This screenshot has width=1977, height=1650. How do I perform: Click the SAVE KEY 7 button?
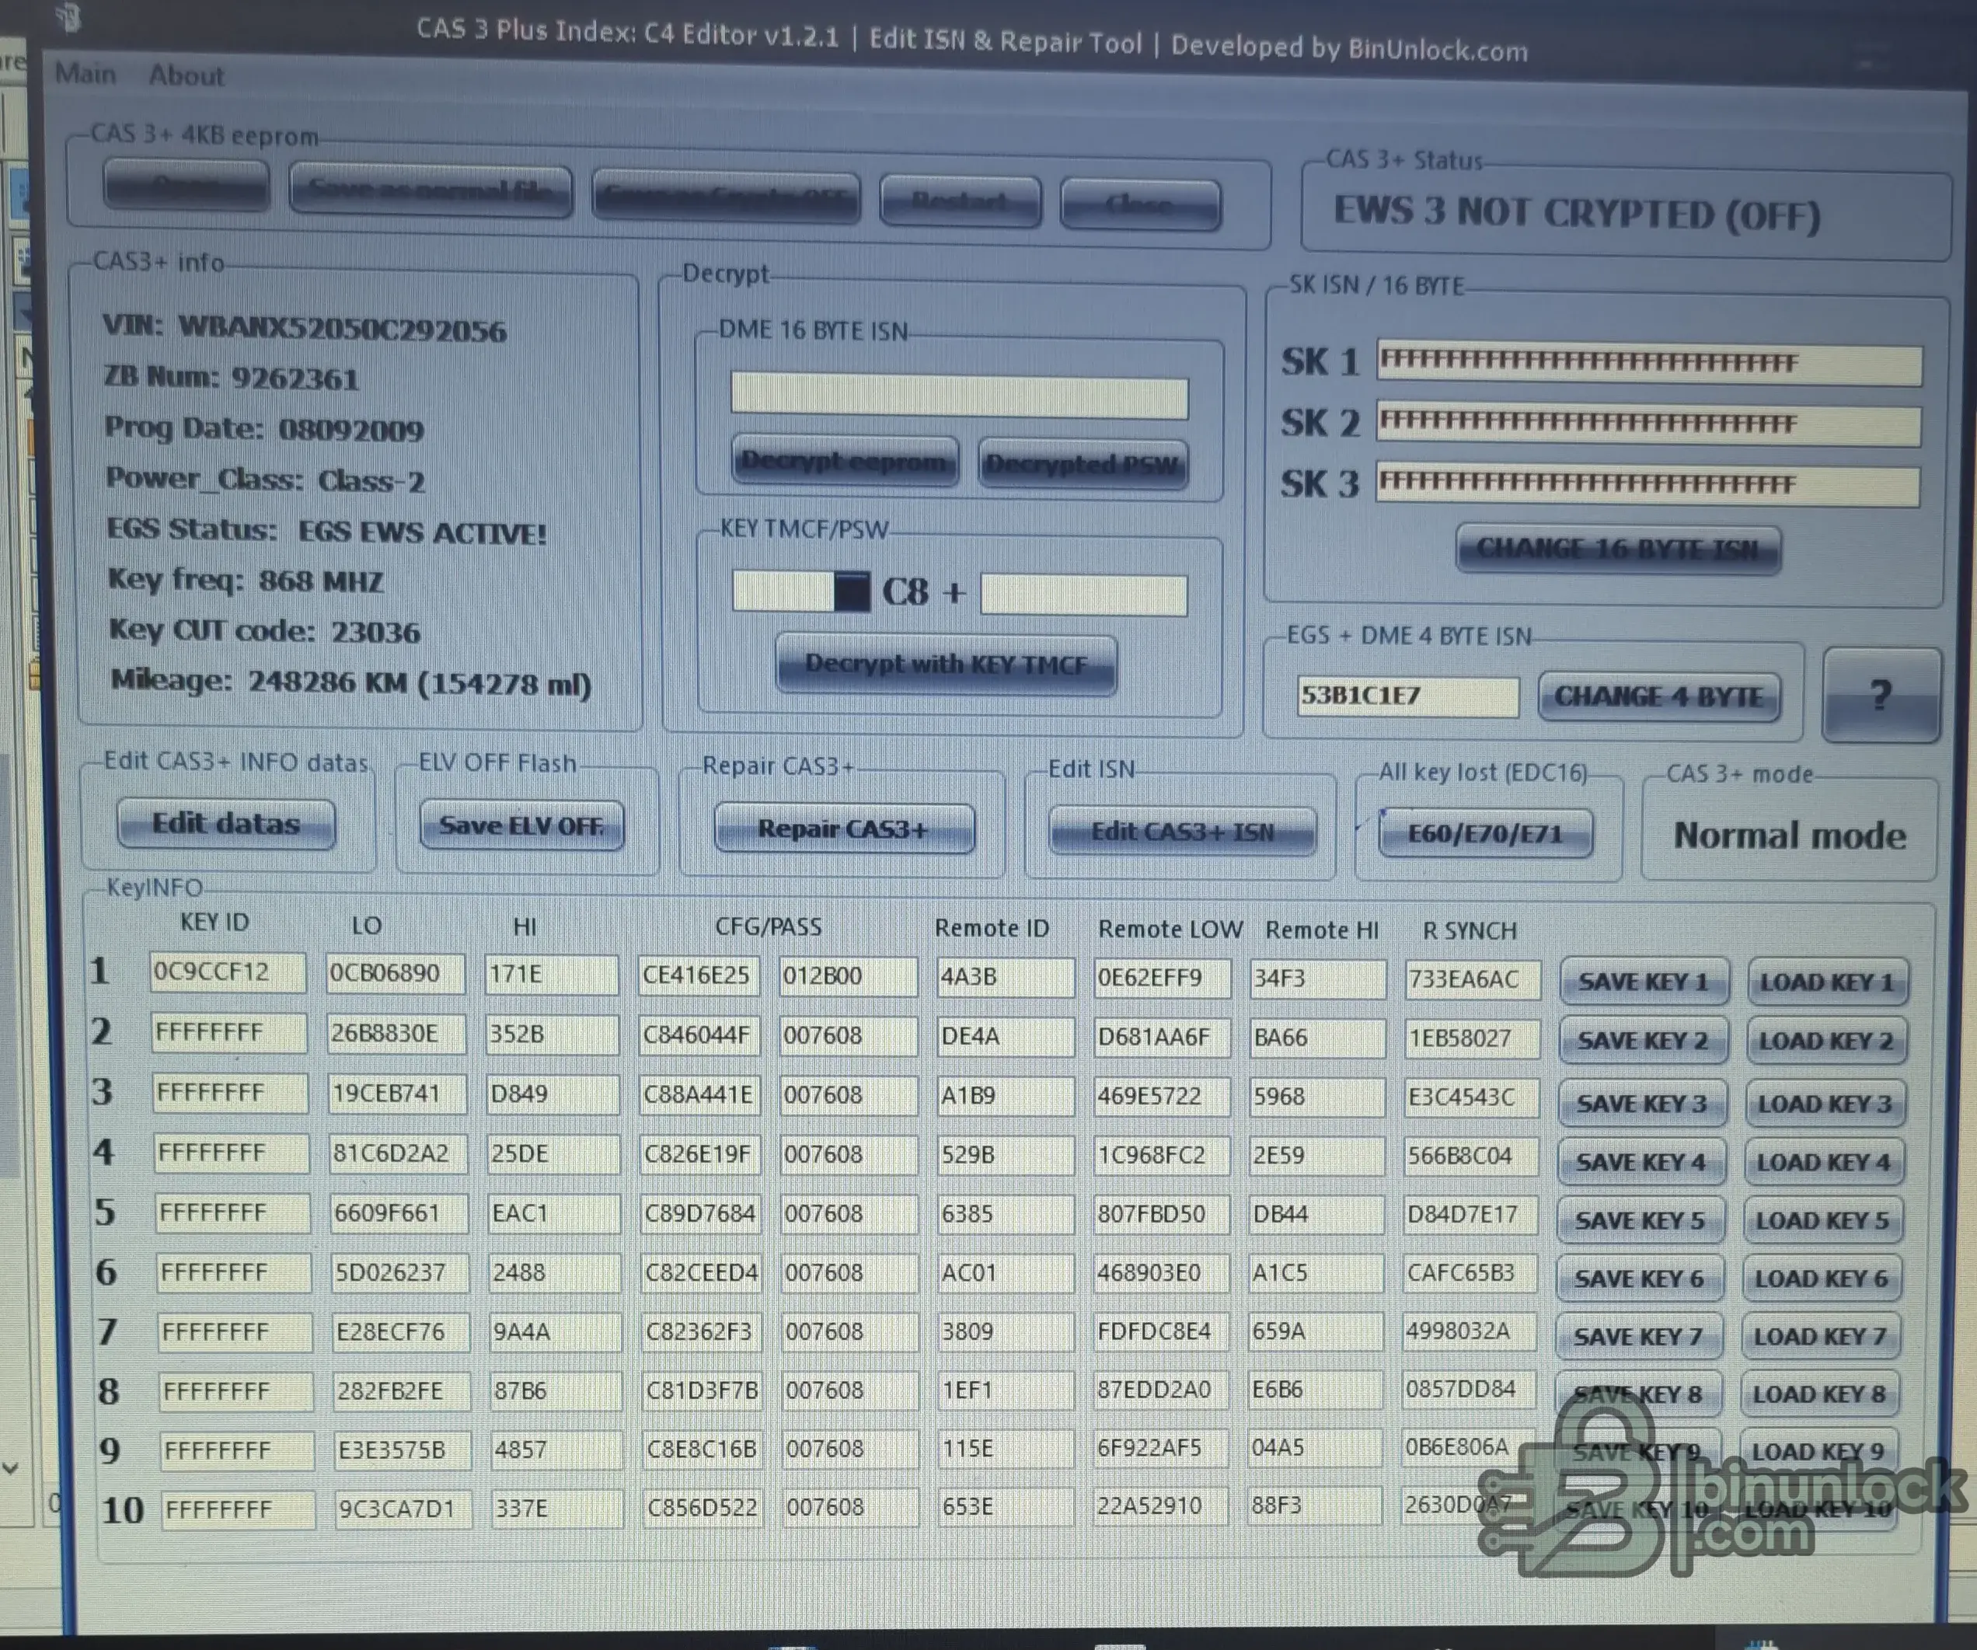[1638, 1336]
